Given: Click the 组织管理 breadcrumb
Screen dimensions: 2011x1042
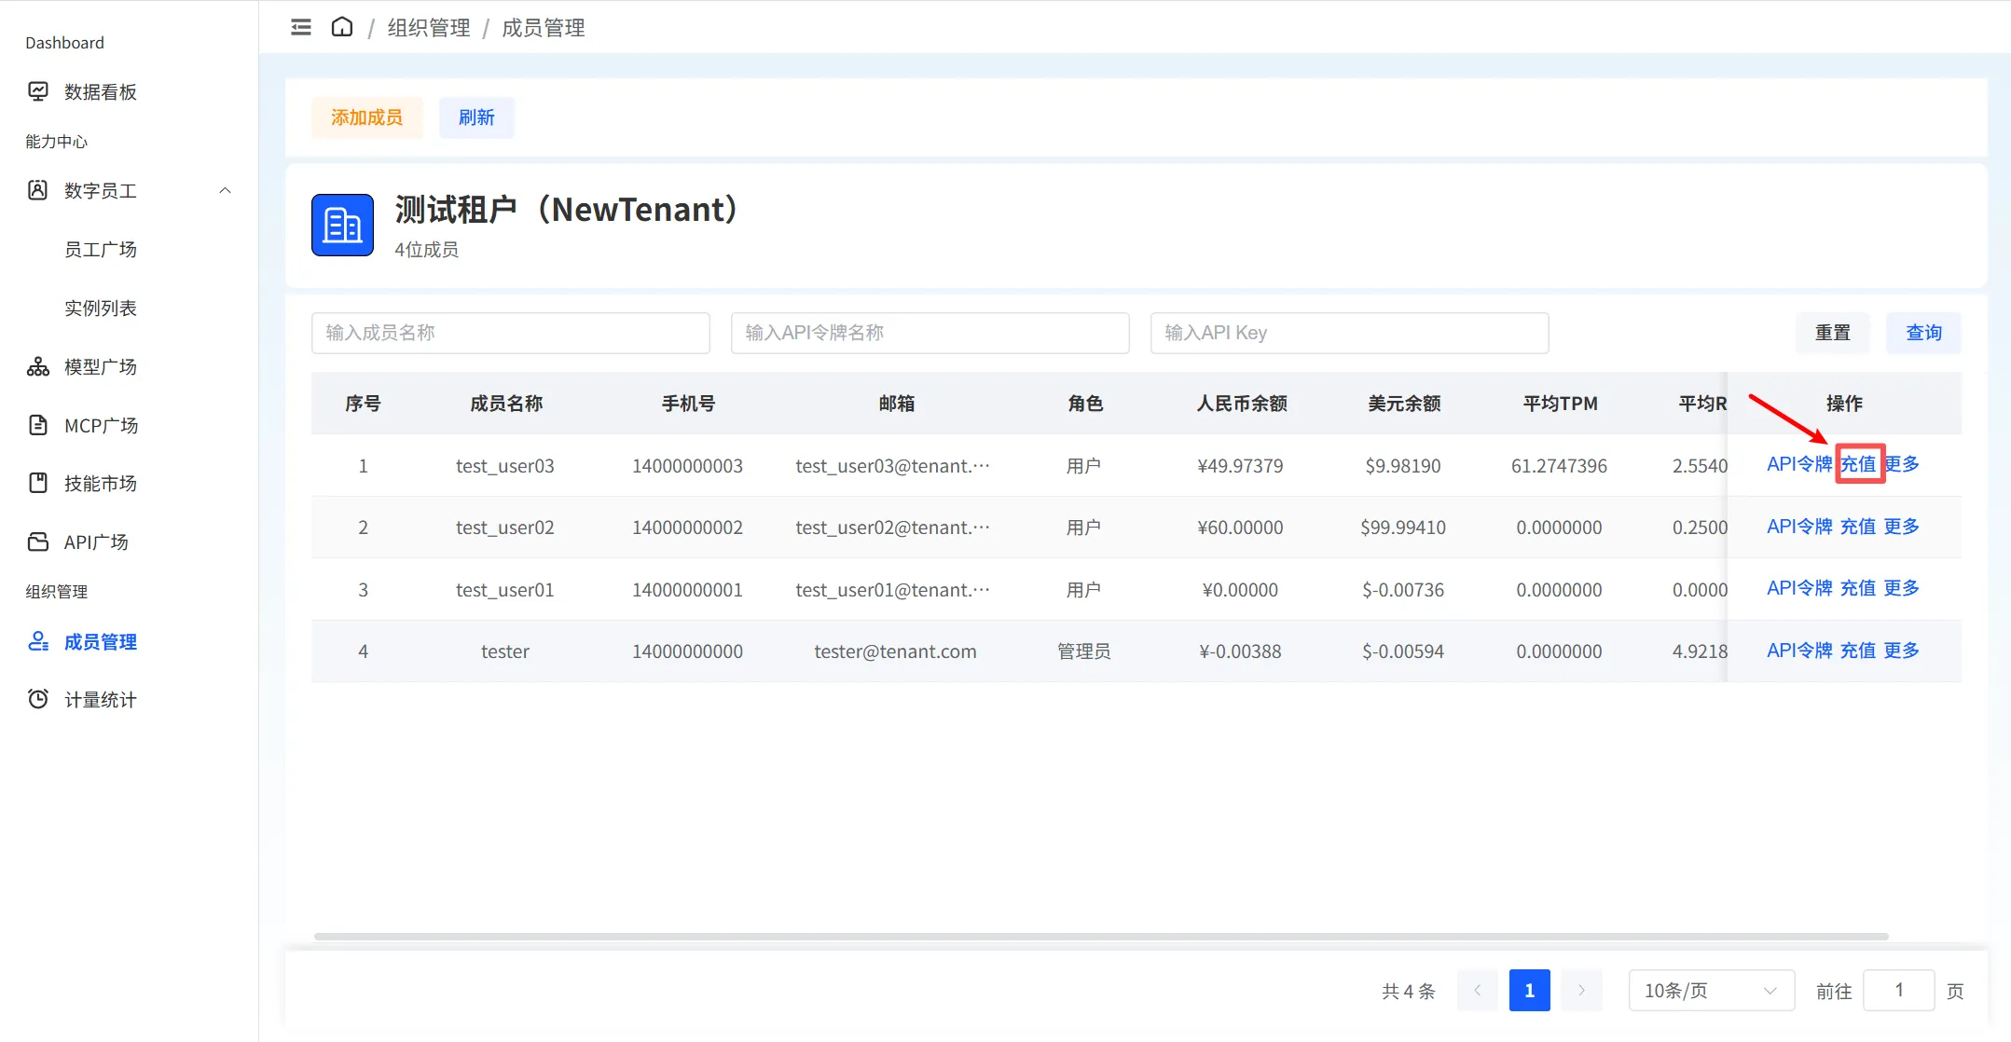Looking at the screenshot, I should tap(429, 28).
